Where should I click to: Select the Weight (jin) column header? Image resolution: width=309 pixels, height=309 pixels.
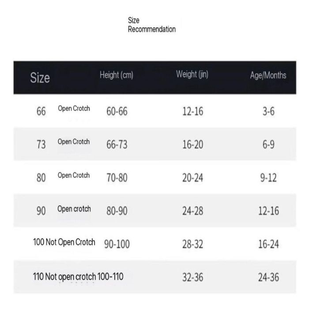pyautogui.click(x=192, y=75)
